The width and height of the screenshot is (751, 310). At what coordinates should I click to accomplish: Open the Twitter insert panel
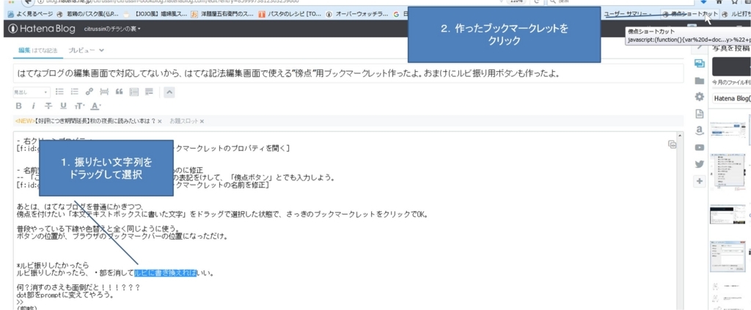(x=699, y=164)
